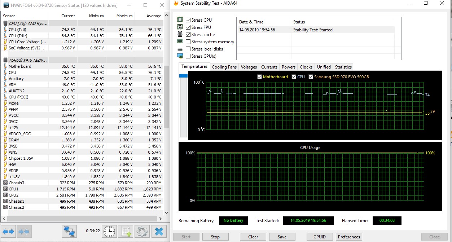Open Statistics tab
Image resolution: width=452 pixels, height=242 pixels.
pyautogui.click(x=343, y=67)
